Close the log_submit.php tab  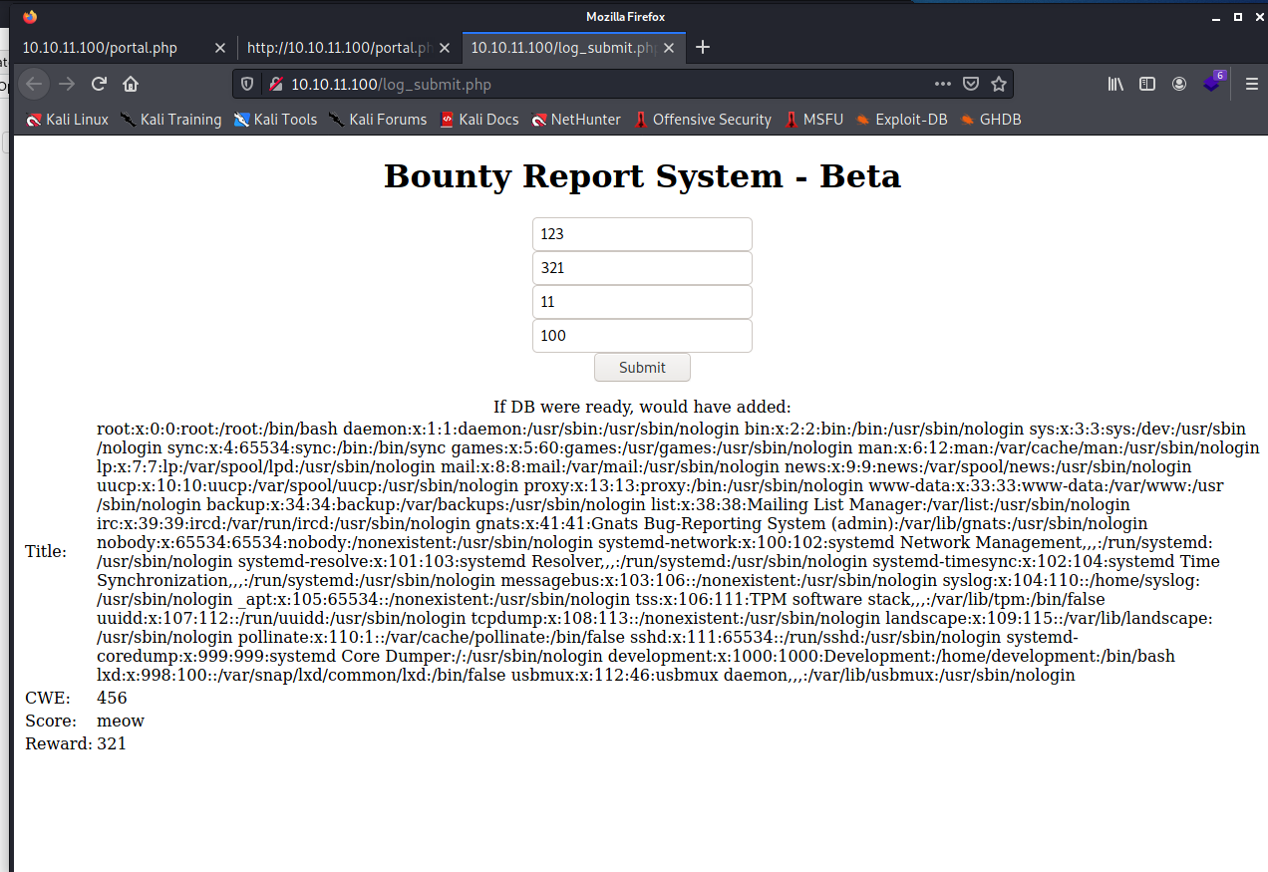click(669, 48)
